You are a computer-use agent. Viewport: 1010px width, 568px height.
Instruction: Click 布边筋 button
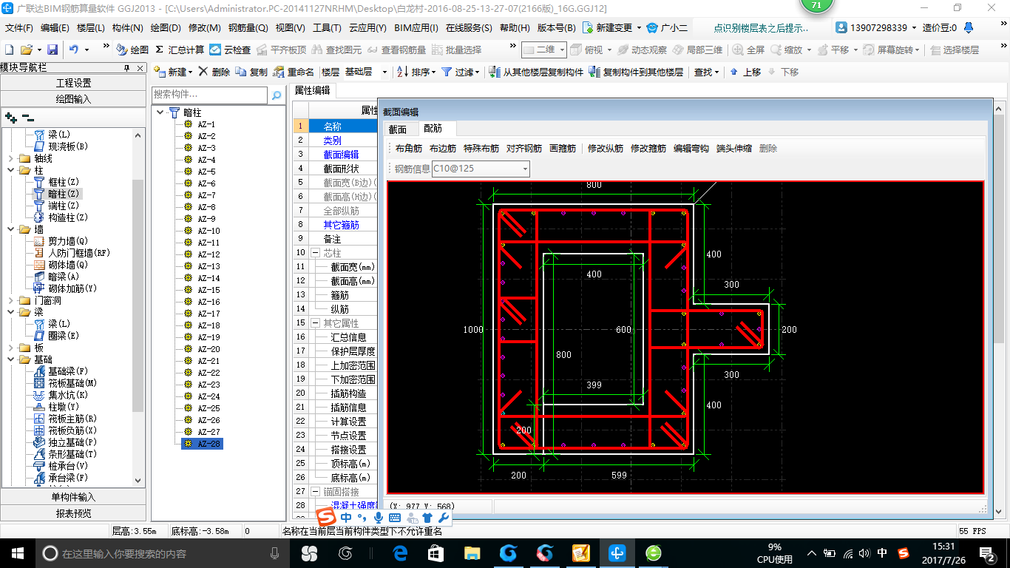click(x=443, y=149)
